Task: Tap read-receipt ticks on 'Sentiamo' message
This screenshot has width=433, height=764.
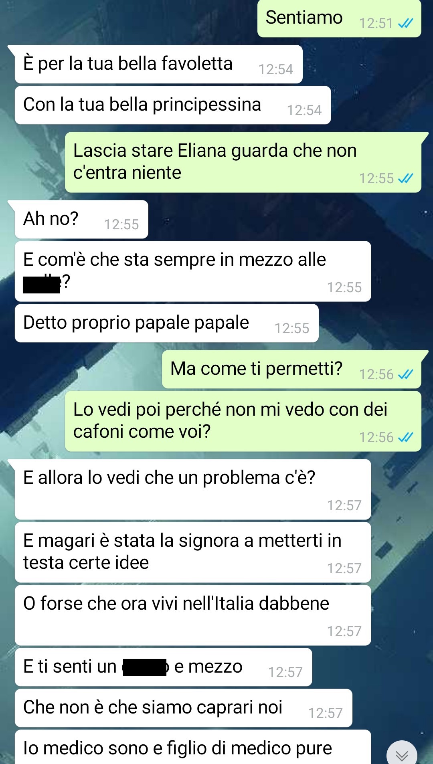Action: point(405,24)
